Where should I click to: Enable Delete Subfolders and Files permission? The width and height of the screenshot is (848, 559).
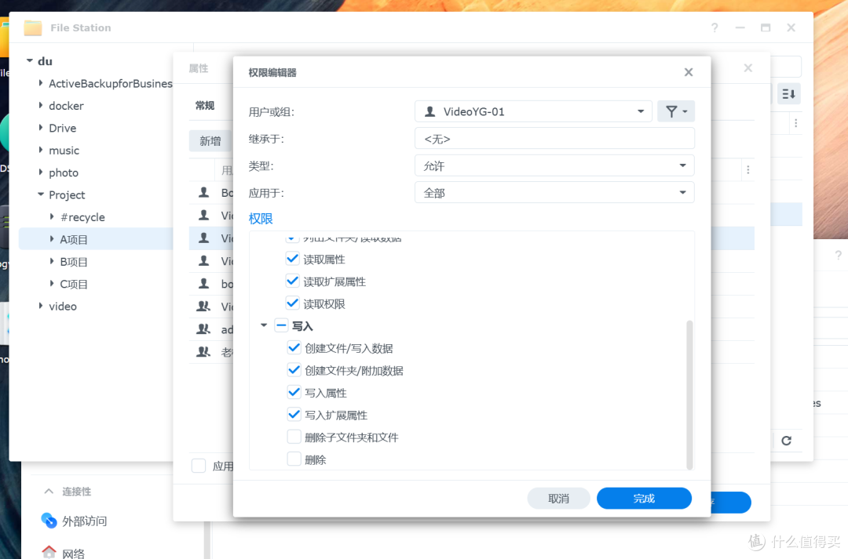pyautogui.click(x=294, y=437)
